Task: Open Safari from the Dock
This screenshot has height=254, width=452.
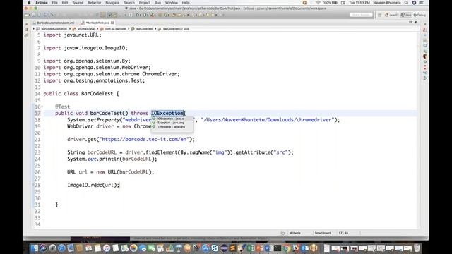Action: pos(61,248)
